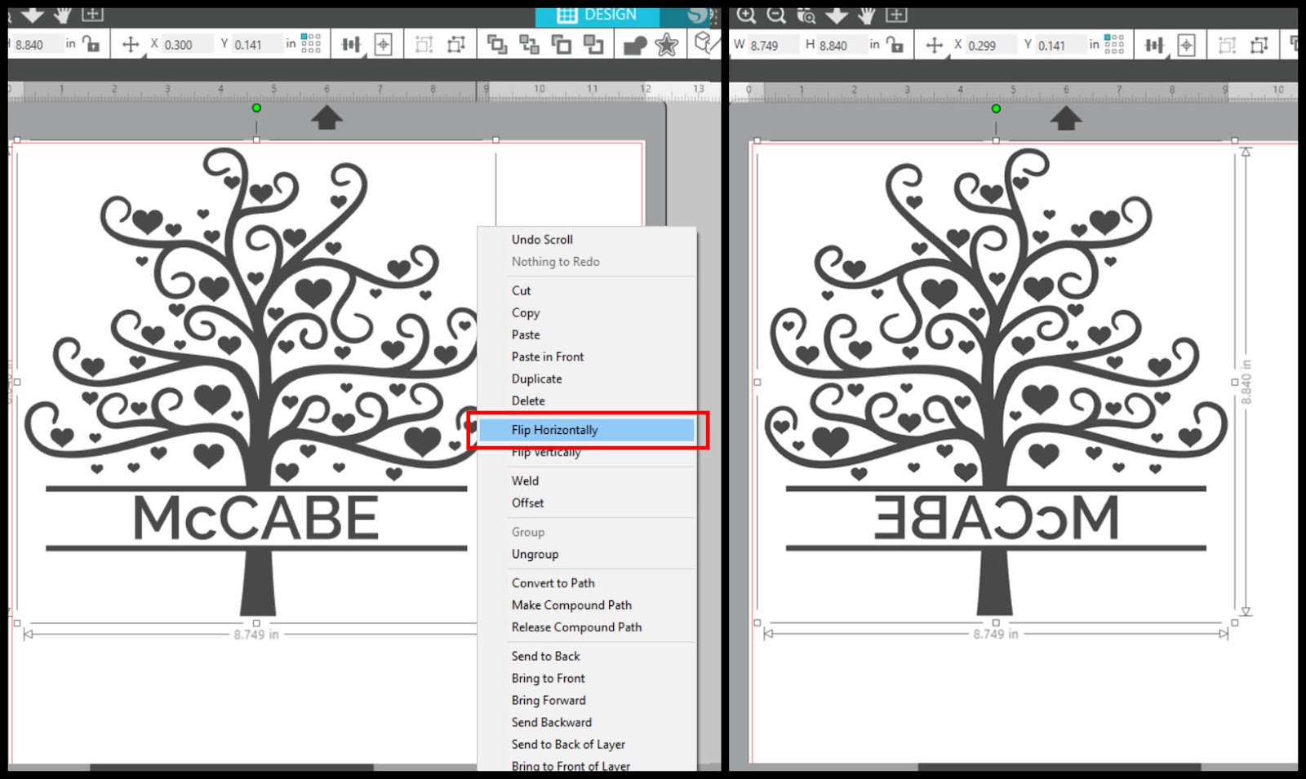Choose Cut from the context menu
The image size is (1306, 779).
tap(521, 290)
